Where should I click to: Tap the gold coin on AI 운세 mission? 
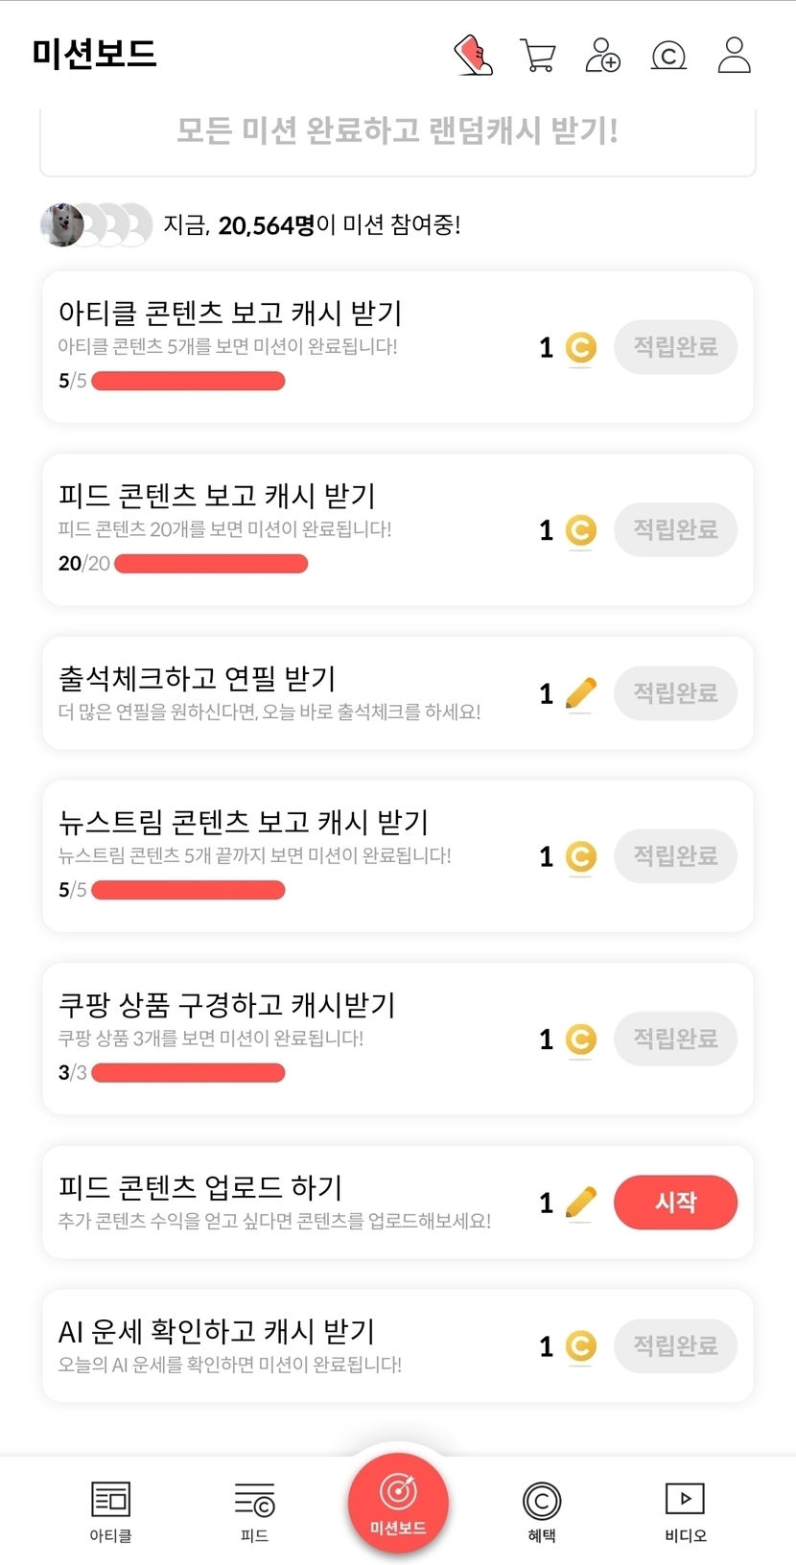pos(580,1346)
